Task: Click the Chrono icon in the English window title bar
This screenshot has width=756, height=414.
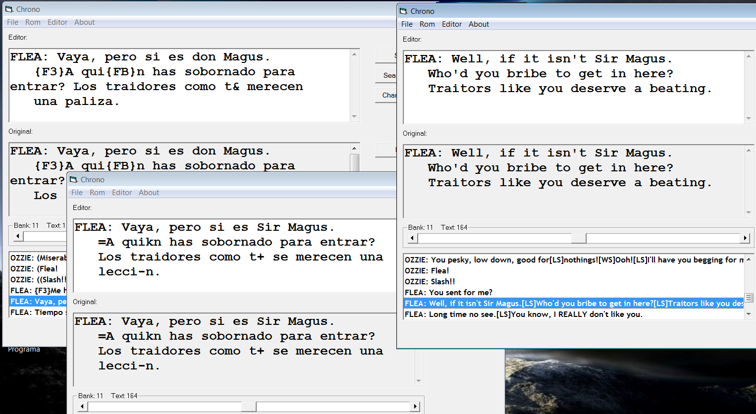Action: tap(404, 11)
